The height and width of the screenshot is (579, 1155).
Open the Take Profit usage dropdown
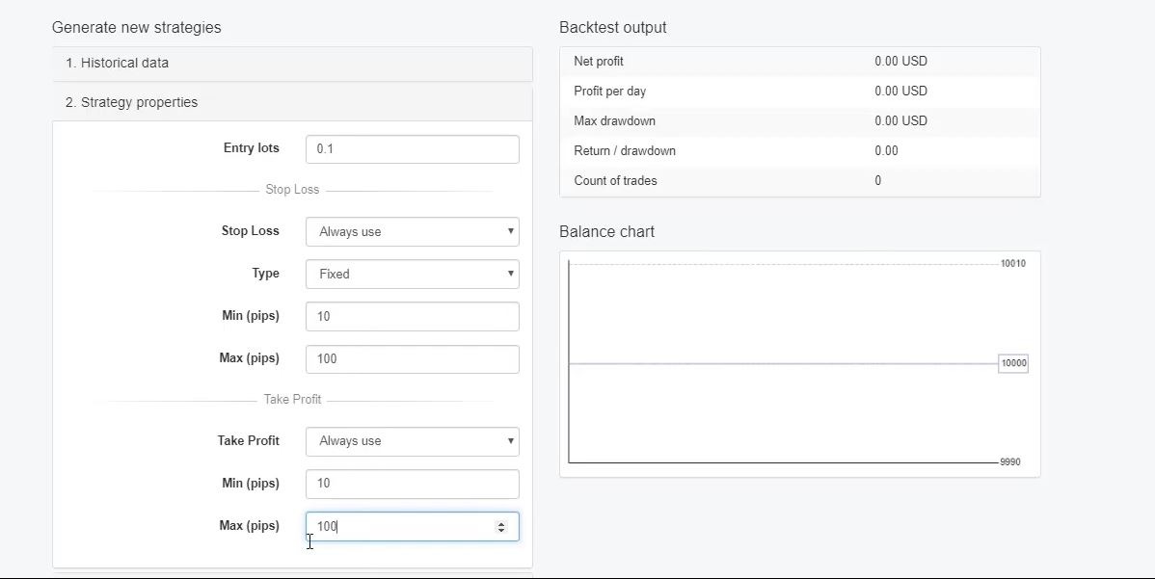412,441
